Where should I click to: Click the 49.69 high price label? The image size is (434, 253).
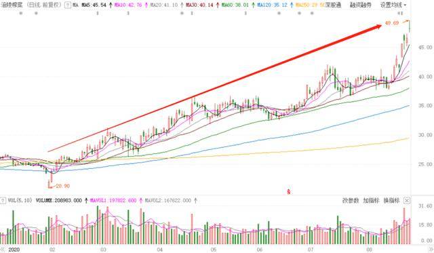coord(392,23)
